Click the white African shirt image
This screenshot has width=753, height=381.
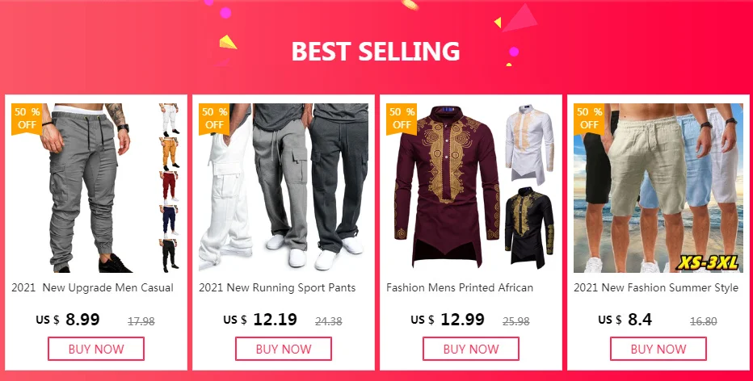click(x=529, y=145)
